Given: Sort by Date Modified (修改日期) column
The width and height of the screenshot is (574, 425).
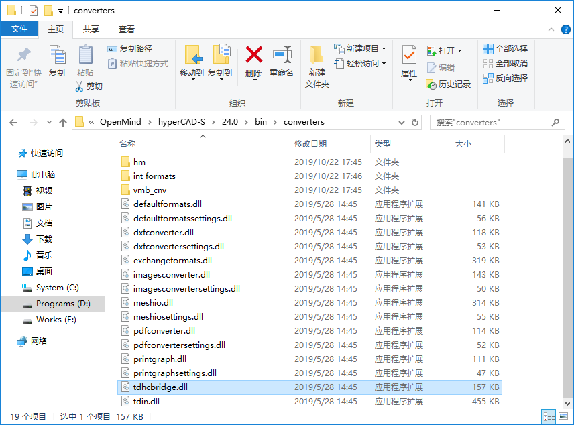Looking at the screenshot, I should [x=310, y=144].
